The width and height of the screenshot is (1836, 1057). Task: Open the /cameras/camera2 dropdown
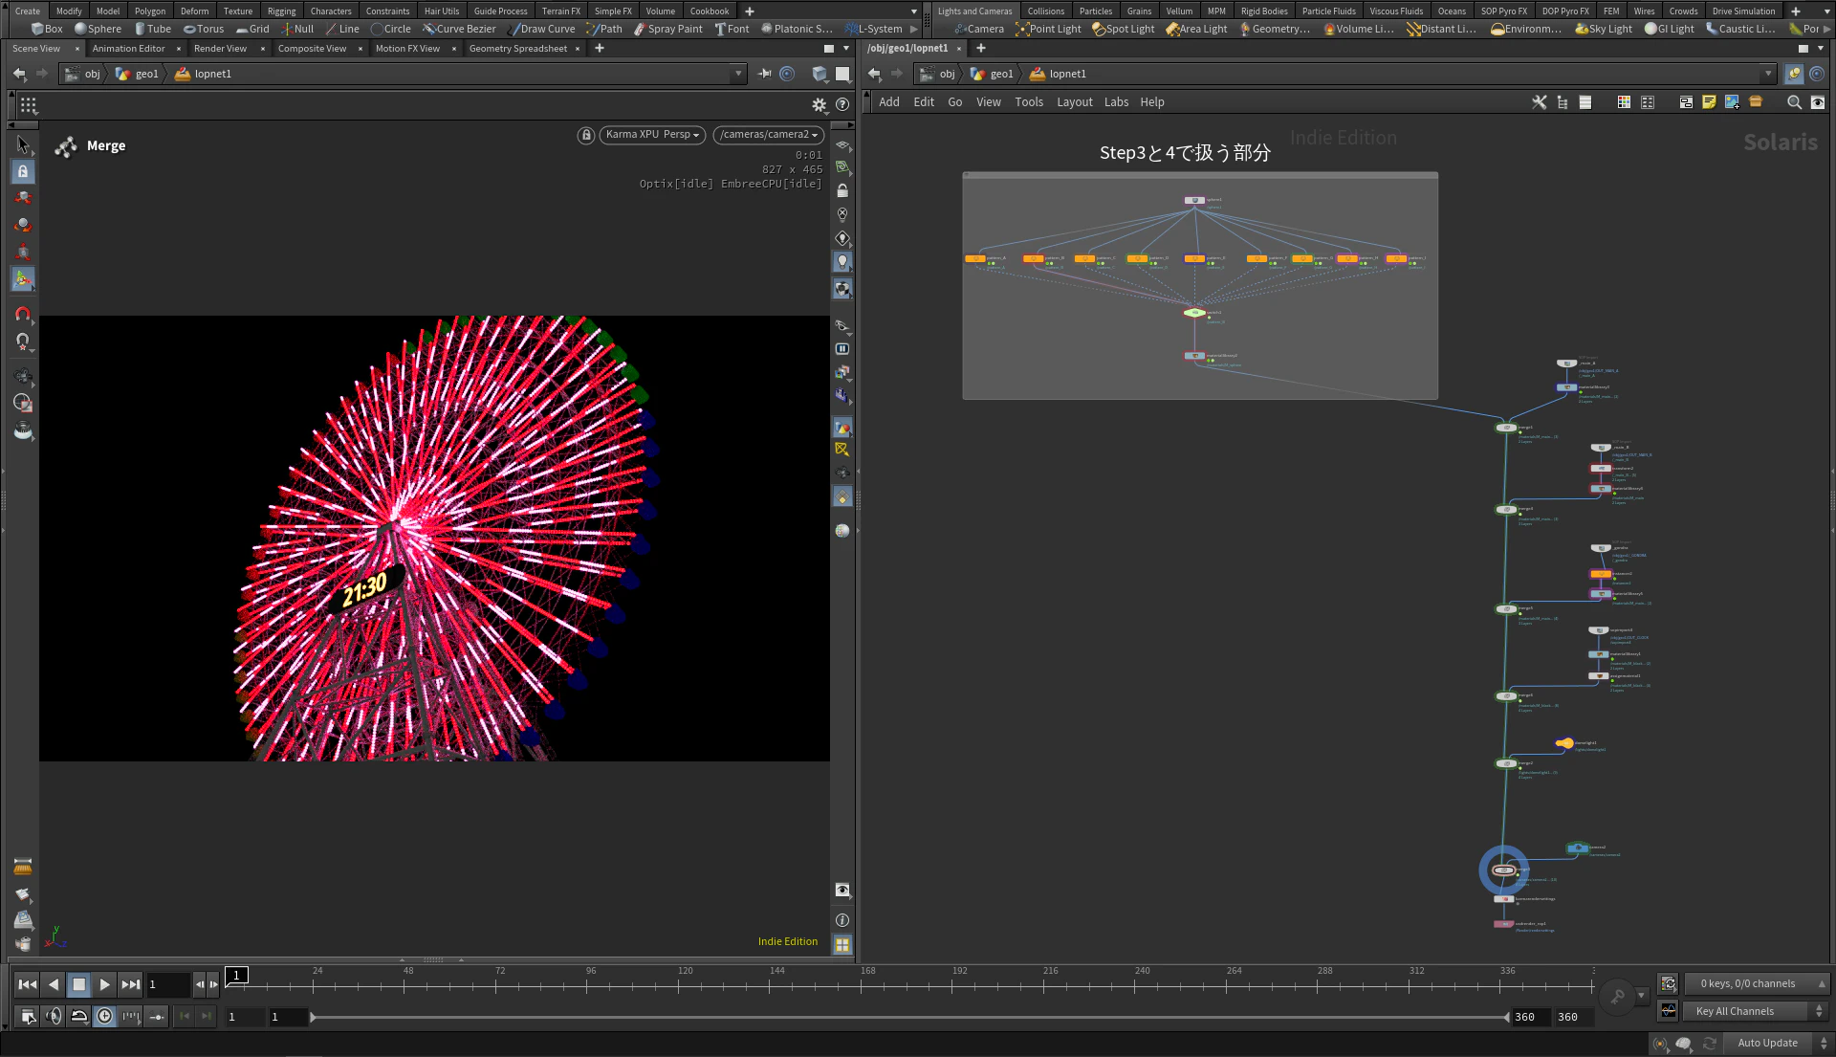click(x=768, y=135)
